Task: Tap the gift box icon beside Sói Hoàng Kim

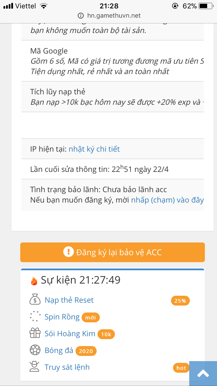Action: point(35,333)
